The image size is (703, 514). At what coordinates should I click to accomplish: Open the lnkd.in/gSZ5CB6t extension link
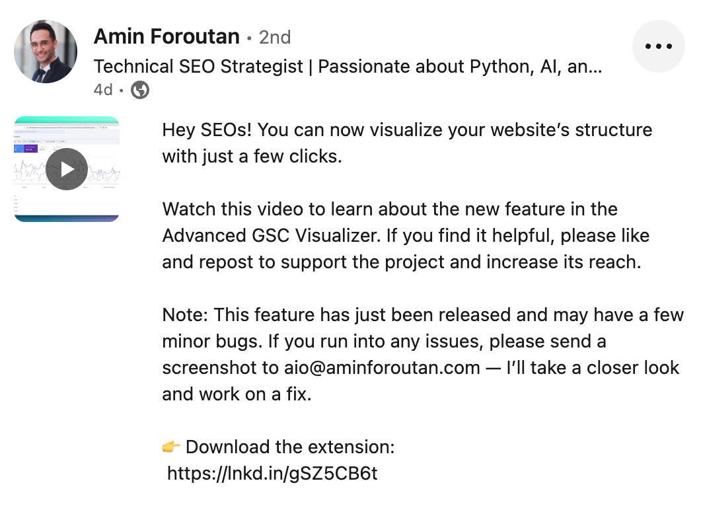tap(272, 474)
